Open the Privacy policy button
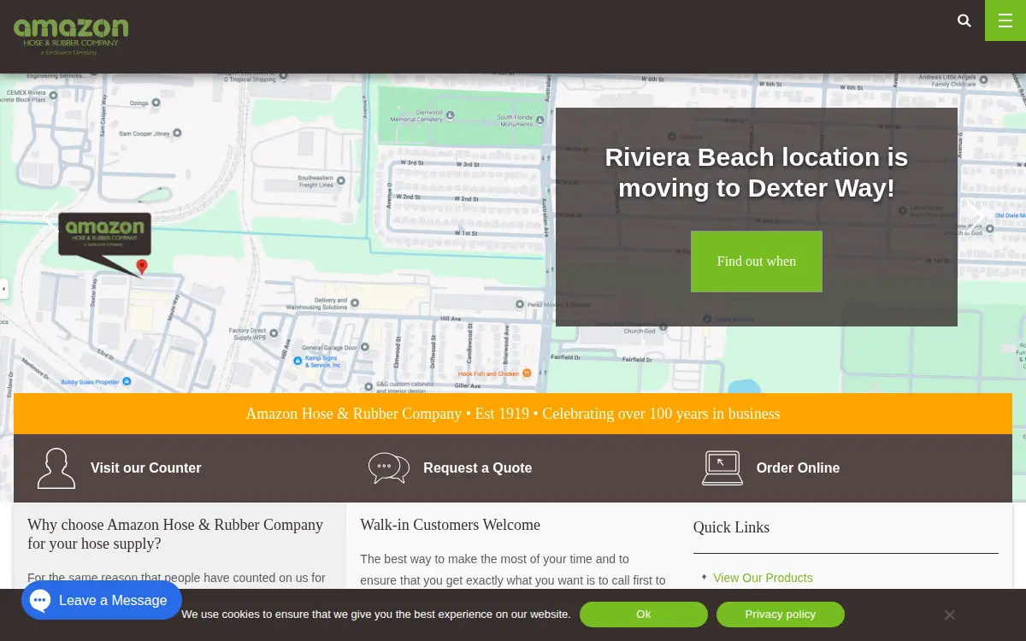This screenshot has height=641, width=1026. pyautogui.click(x=781, y=615)
